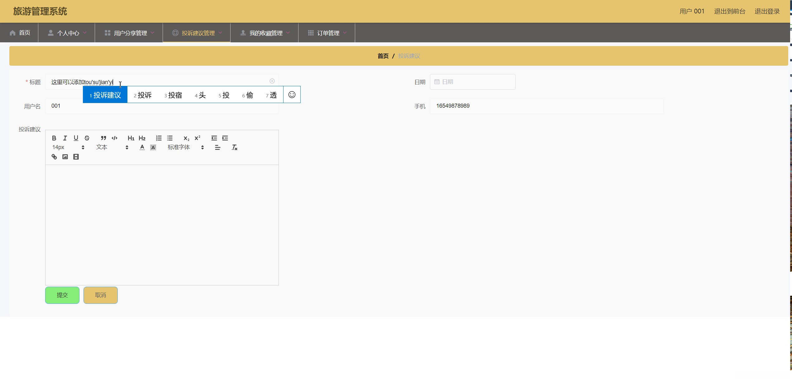The width and height of the screenshot is (792, 381).
Task: Open the text color picker
Action: [142, 148]
